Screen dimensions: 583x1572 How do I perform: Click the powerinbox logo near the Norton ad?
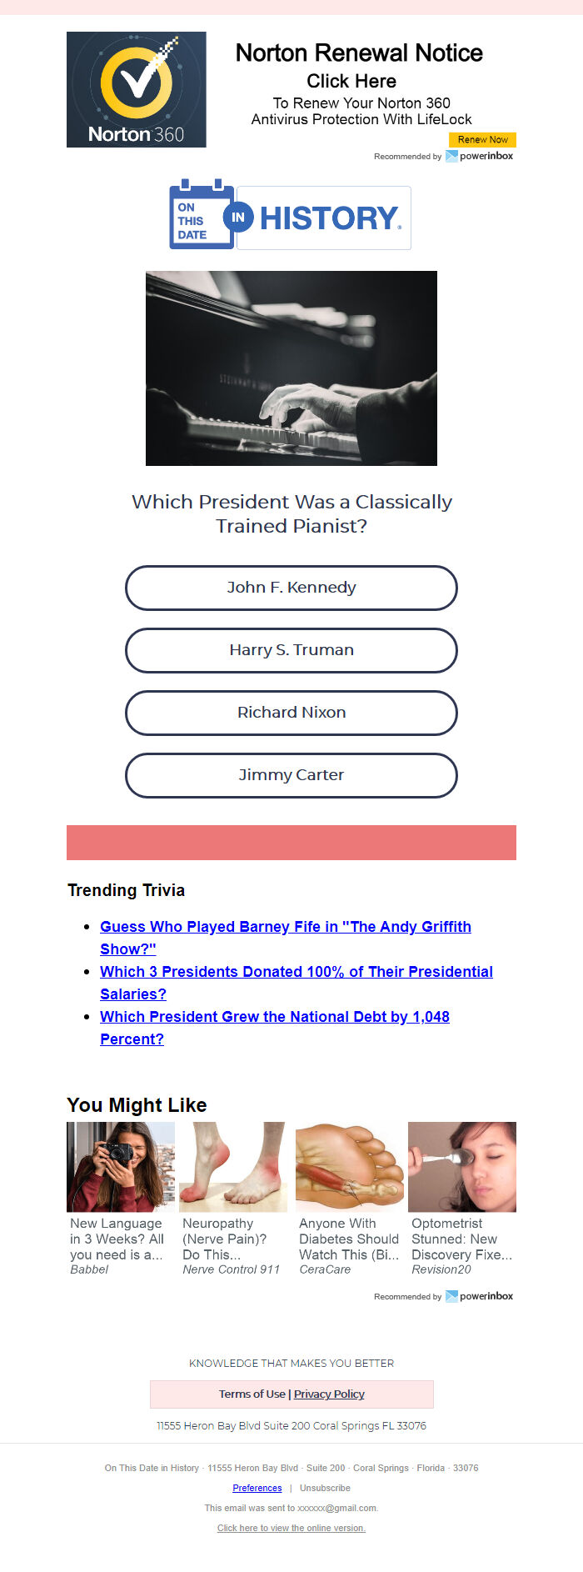(x=480, y=156)
